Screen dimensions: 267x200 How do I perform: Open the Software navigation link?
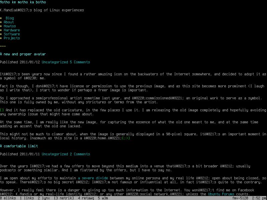pyautogui.click(x=12, y=34)
